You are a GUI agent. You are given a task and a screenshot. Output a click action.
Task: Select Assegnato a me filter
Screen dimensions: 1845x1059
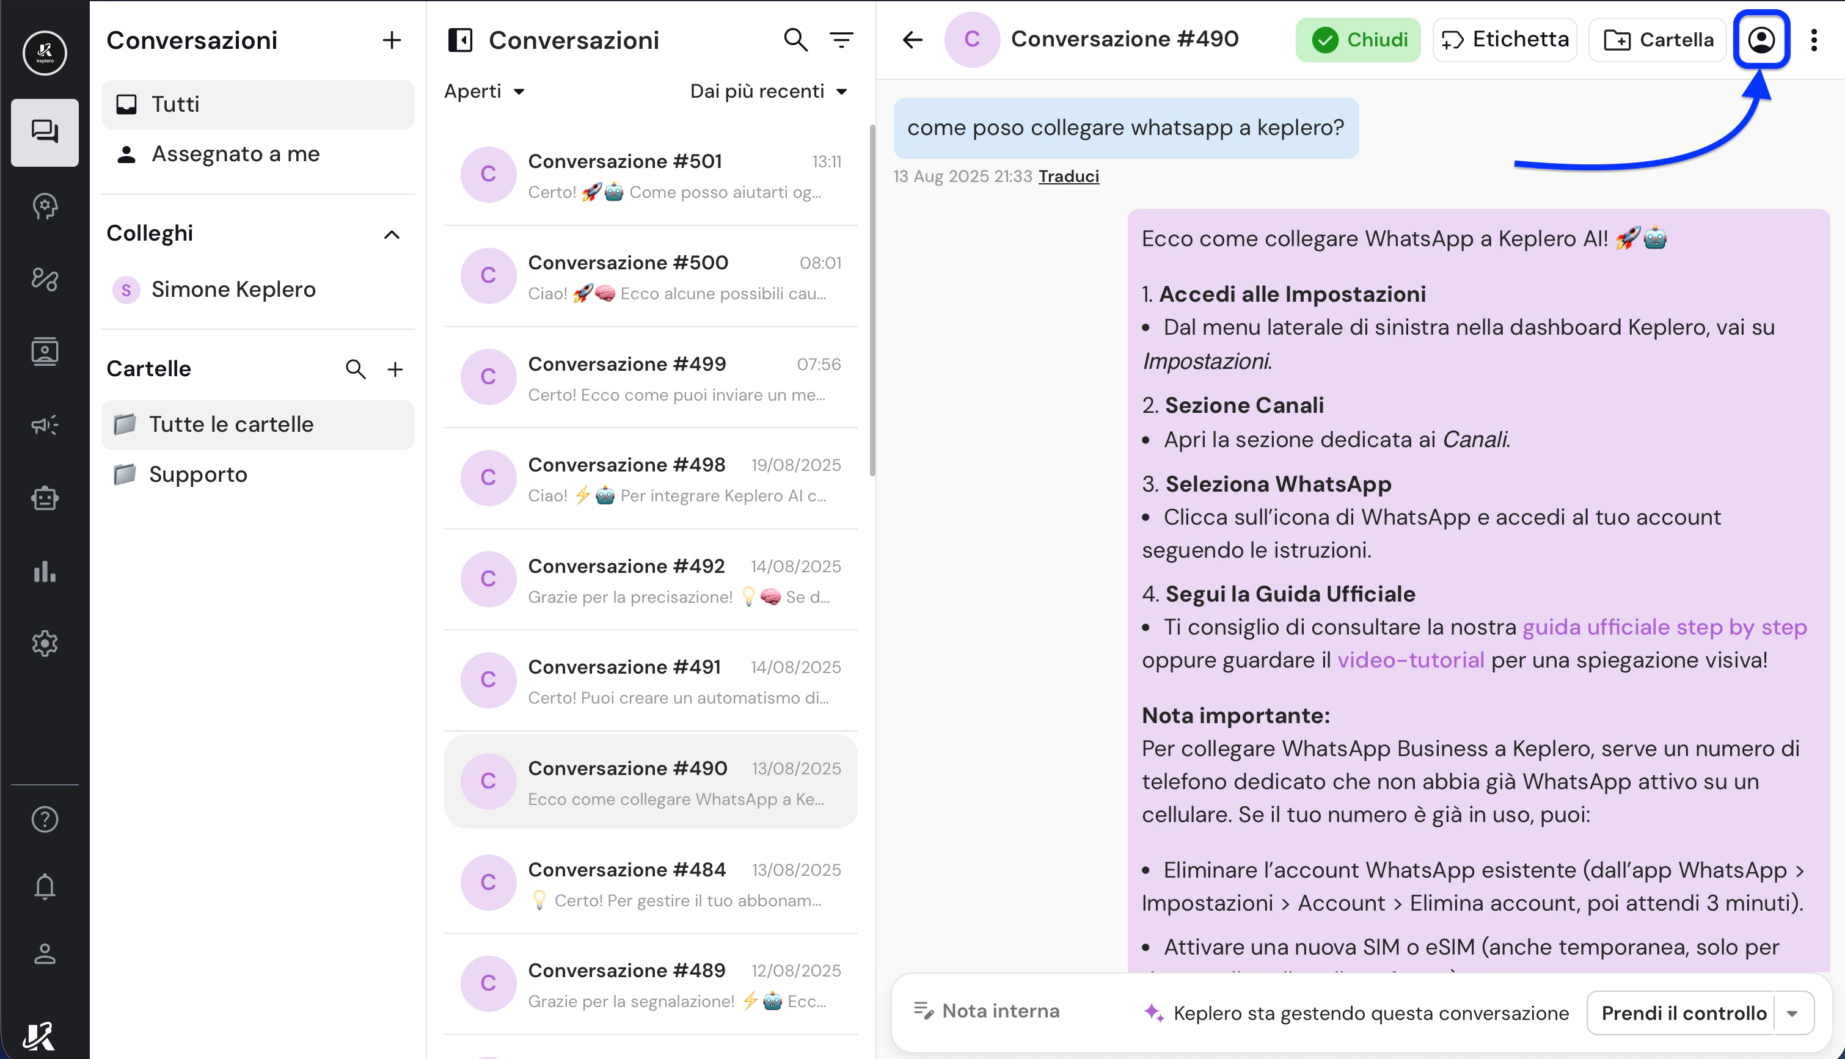258,154
